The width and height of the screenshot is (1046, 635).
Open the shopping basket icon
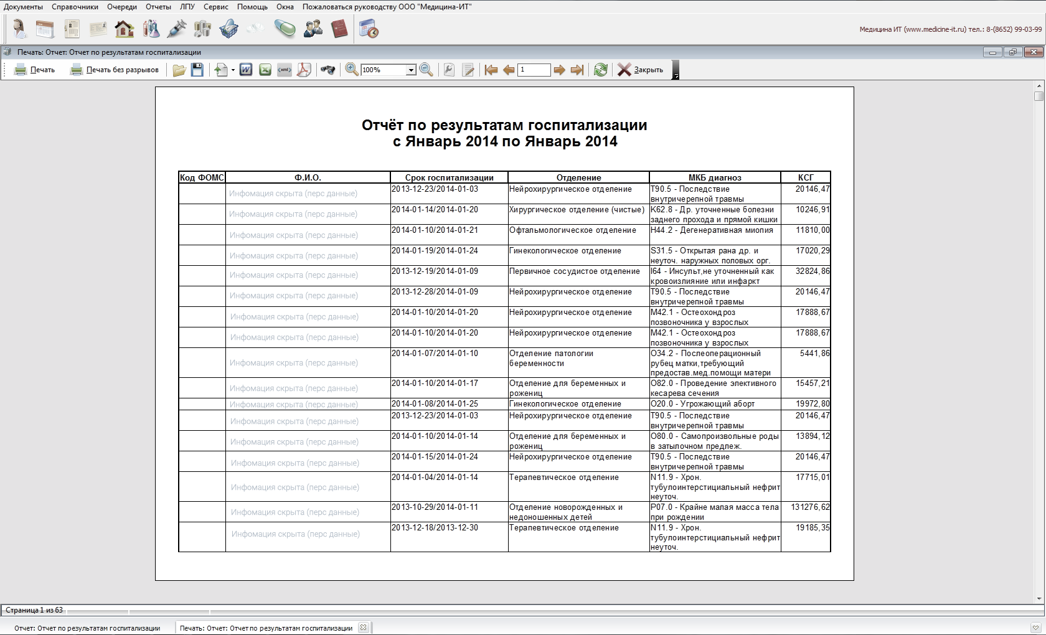(x=229, y=29)
